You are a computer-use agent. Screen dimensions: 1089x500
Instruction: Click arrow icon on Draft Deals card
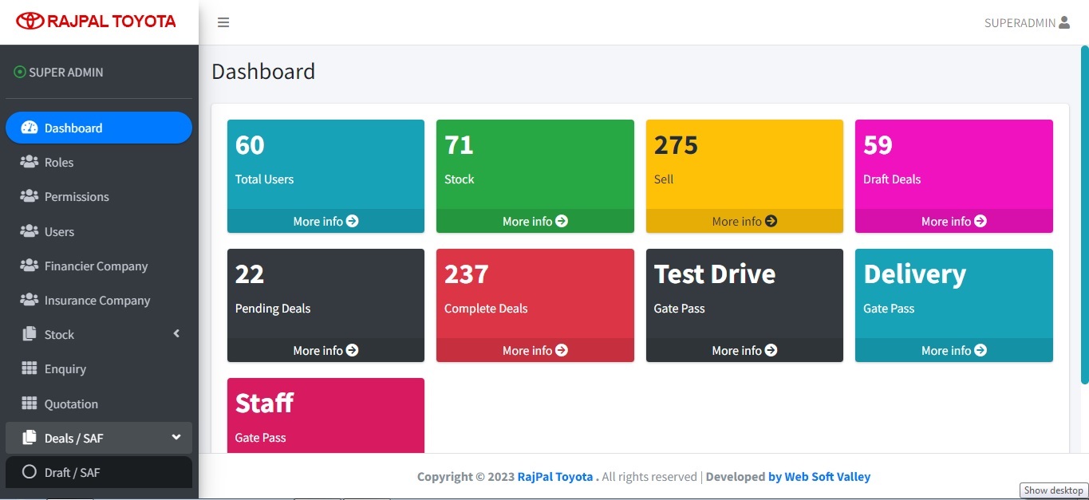[x=980, y=221]
